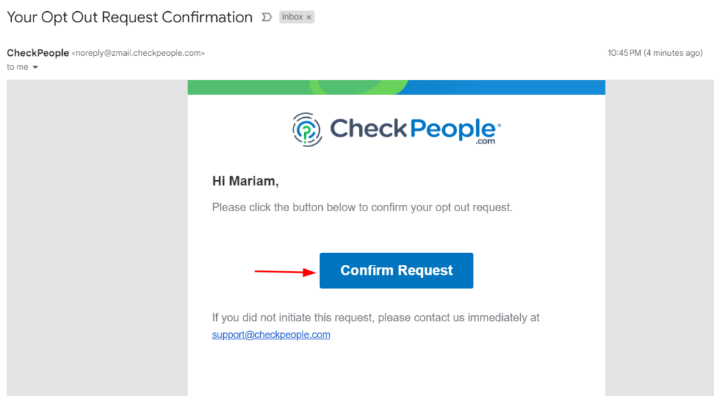Click the importance marker icon beside subject
714x396 pixels.
(267, 17)
